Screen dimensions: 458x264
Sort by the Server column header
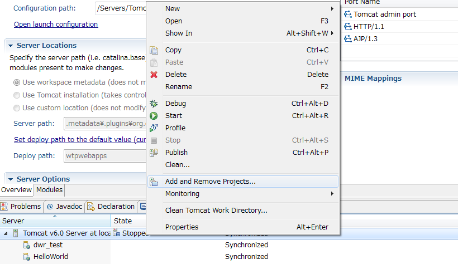tap(55, 221)
